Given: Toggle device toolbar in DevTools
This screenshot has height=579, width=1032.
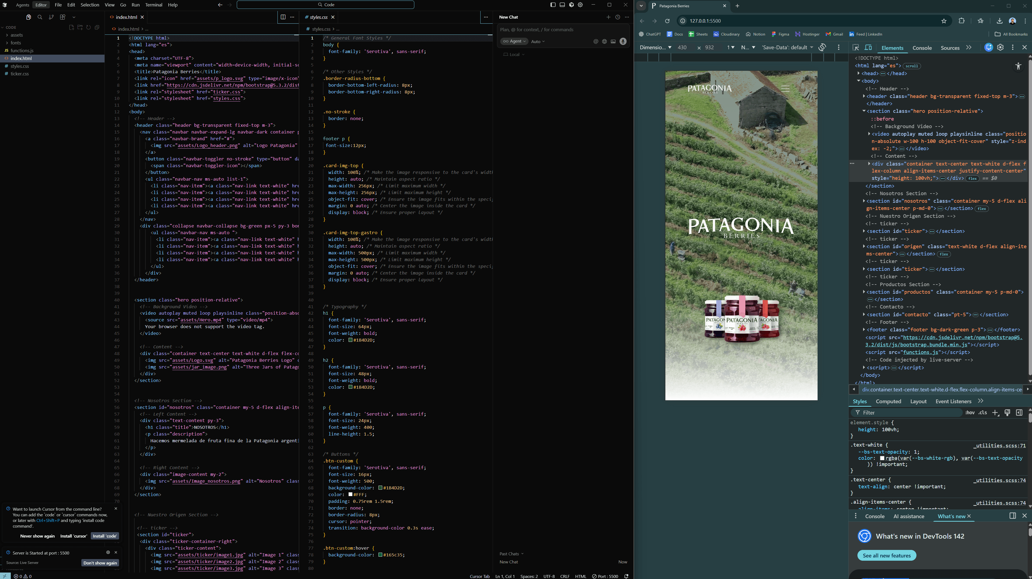Looking at the screenshot, I should click(x=868, y=48).
